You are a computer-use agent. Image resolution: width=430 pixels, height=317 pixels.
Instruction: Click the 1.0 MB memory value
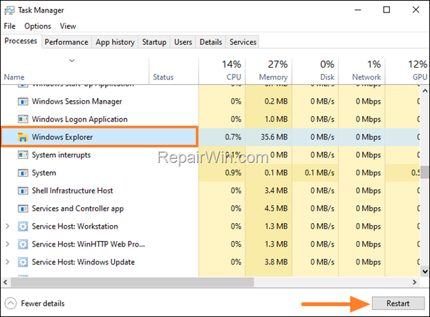(x=276, y=119)
